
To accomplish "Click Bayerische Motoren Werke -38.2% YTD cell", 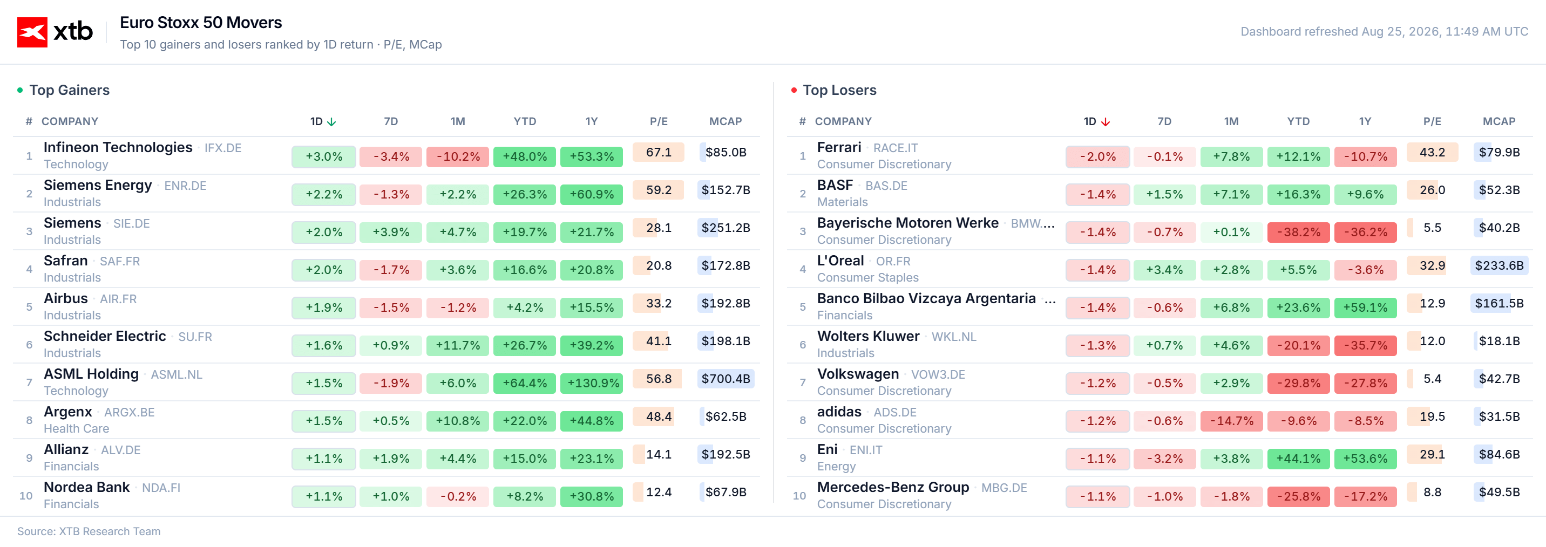I will [x=1298, y=232].
